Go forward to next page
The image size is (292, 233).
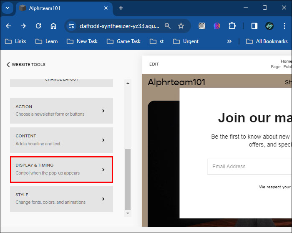(23, 26)
